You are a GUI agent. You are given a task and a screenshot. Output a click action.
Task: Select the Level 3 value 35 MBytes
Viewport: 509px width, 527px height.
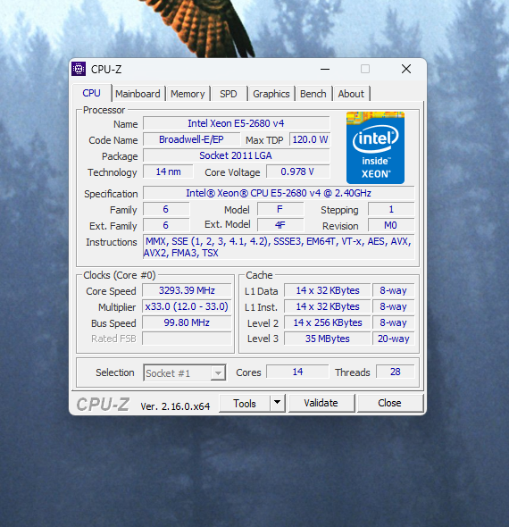click(x=328, y=339)
